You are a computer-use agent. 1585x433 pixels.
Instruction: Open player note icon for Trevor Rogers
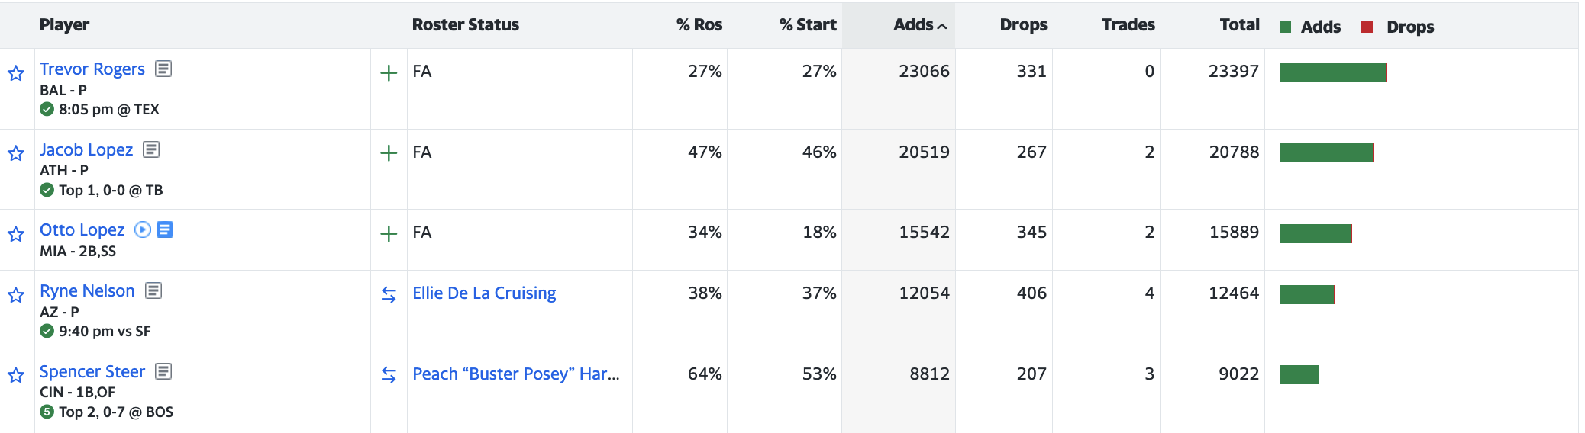(x=163, y=69)
